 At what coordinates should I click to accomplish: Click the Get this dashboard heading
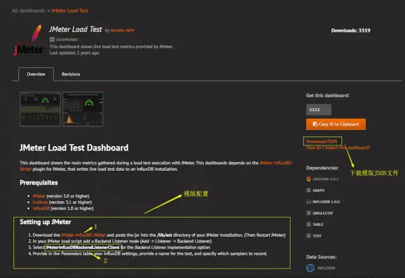coord(328,95)
